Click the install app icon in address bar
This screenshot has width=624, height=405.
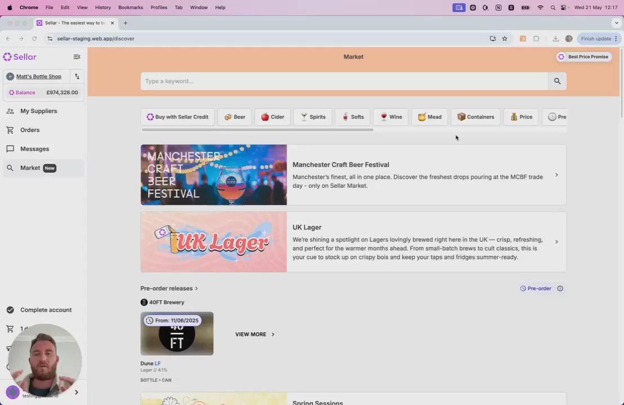(x=493, y=39)
